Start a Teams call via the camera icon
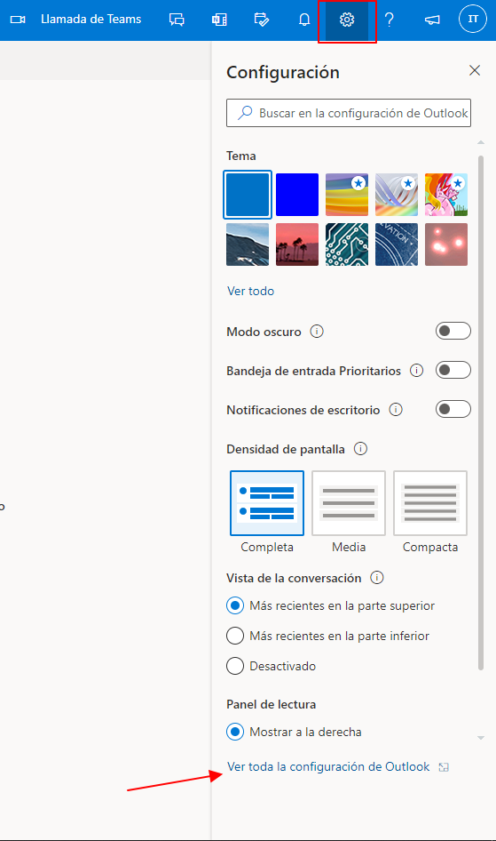The image size is (496, 841). (x=18, y=20)
